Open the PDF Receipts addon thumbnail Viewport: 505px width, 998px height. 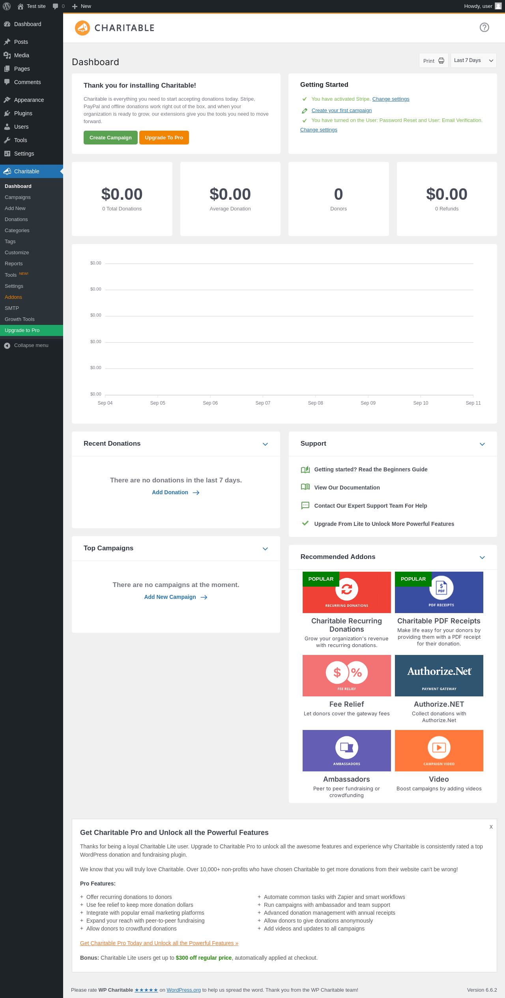pos(439,592)
